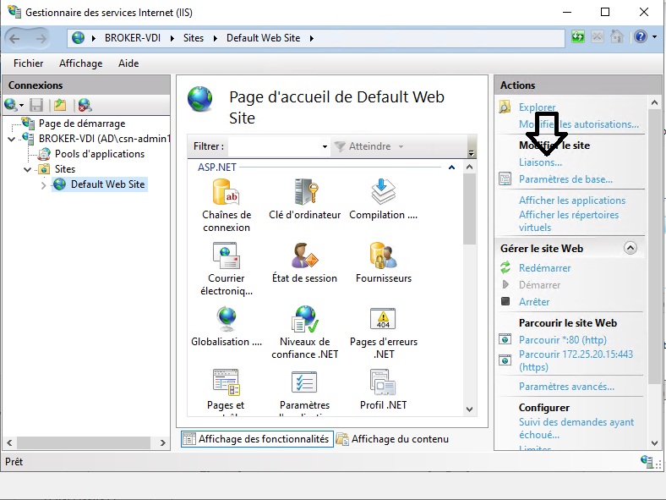
Task: Click scroll down arrow of Actions pane
Action: point(654,442)
